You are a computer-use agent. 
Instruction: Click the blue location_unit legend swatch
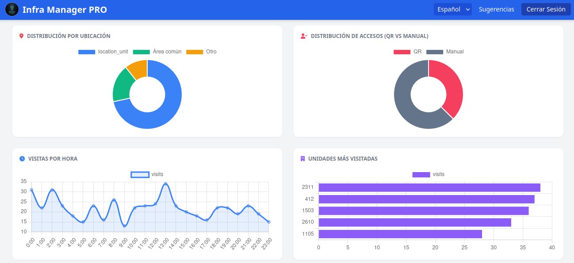87,52
